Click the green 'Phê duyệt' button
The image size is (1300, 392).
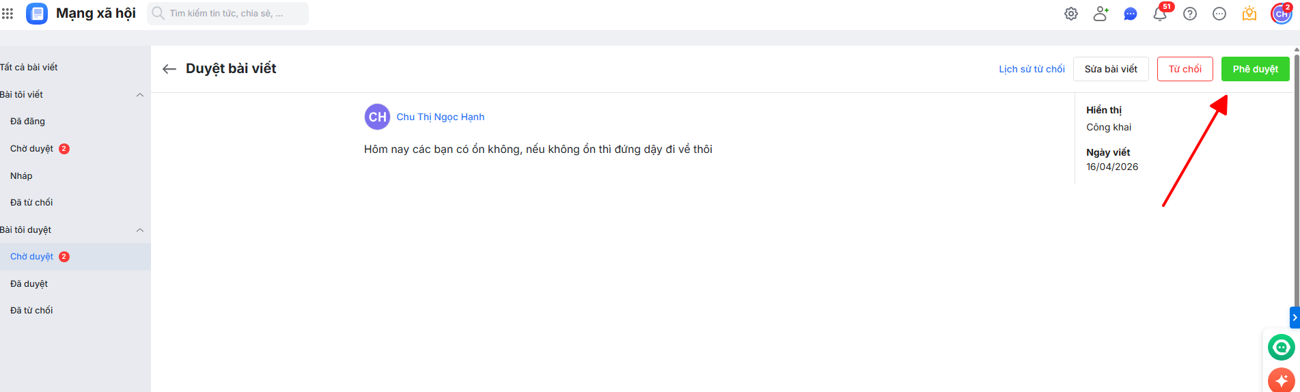[x=1255, y=69]
